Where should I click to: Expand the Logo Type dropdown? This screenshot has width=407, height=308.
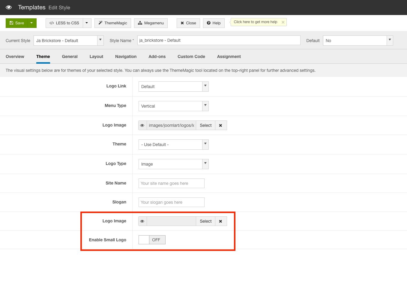point(173,164)
